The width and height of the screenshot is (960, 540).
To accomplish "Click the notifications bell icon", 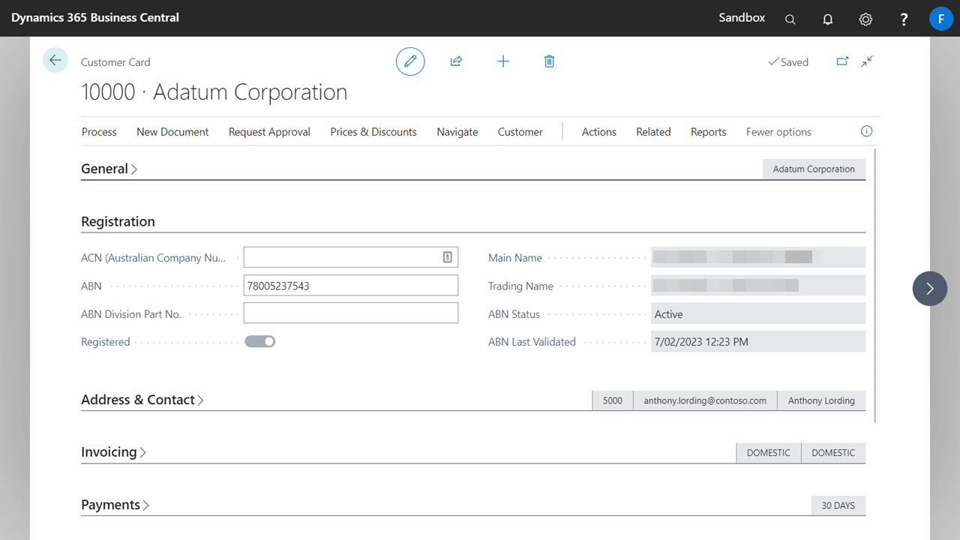I will 828,19.
